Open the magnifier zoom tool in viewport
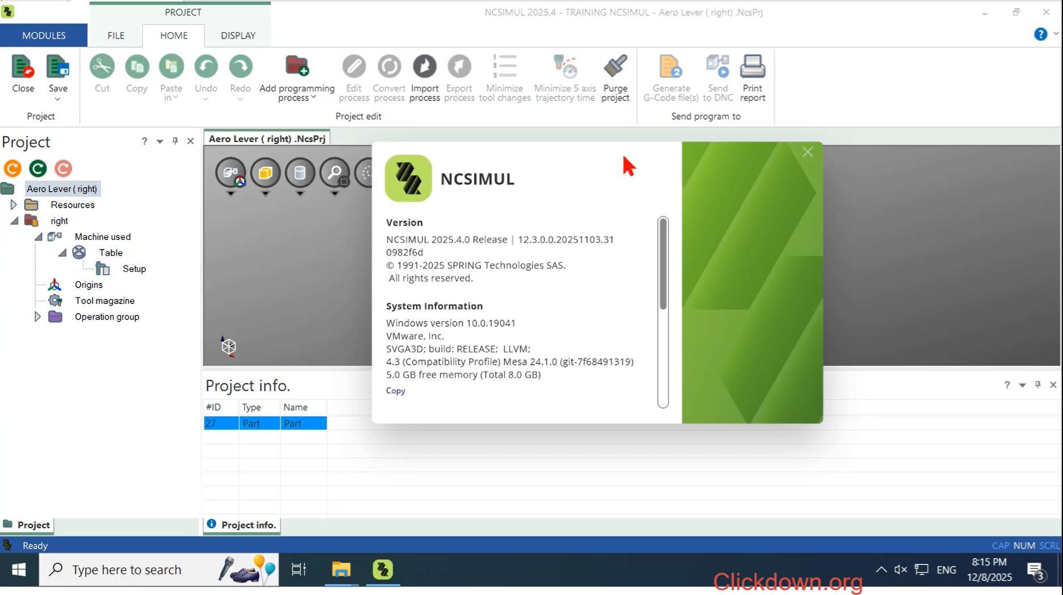The height and width of the screenshot is (595, 1063). click(335, 173)
